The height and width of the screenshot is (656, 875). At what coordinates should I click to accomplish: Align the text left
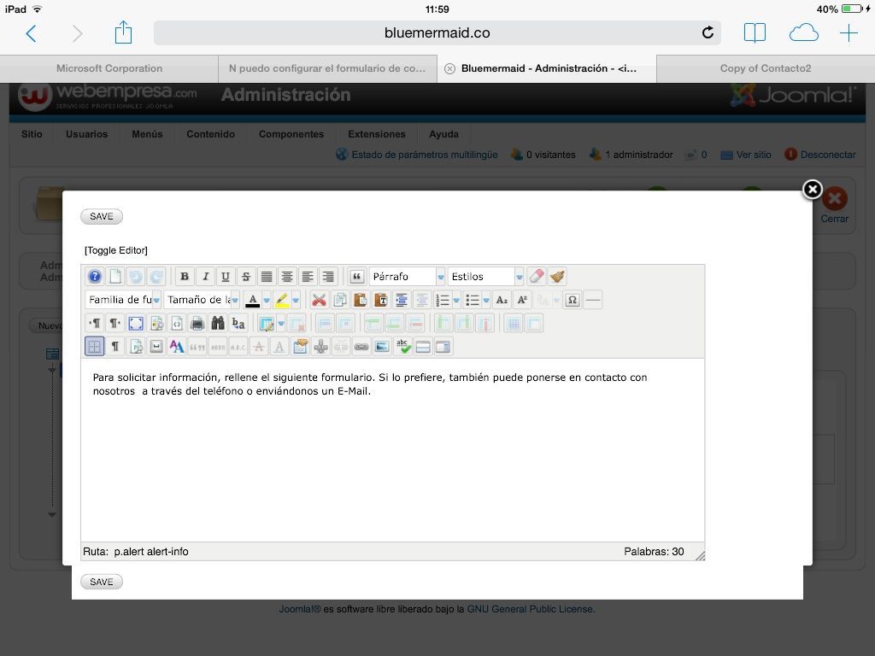[308, 276]
